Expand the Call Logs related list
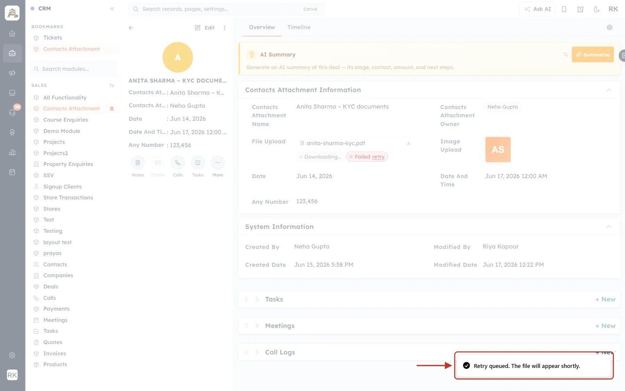The image size is (625, 391). pos(257,352)
